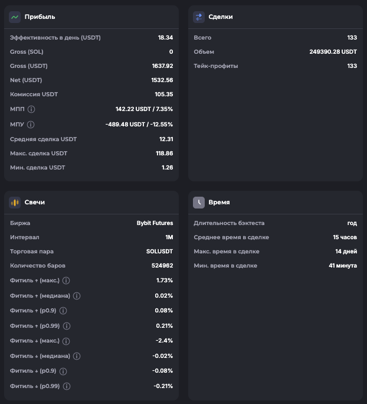
Task: Click the Количество баров value 524962
Action: (160, 266)
